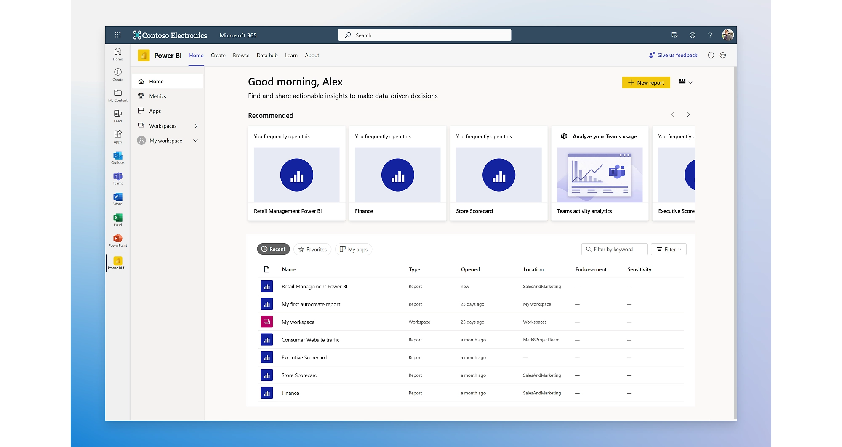The width and height of the screenshot is (842, 447).
Task: Open Retail Management Power BI in list
Action: pyautogui.click(x=314, y=287)
